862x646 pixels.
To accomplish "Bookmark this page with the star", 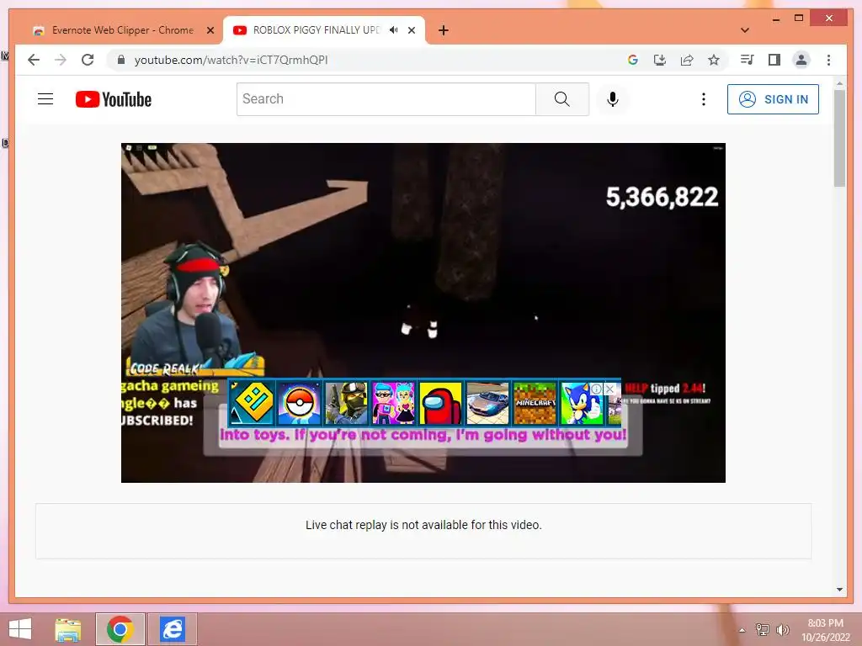I will point(714,60).
